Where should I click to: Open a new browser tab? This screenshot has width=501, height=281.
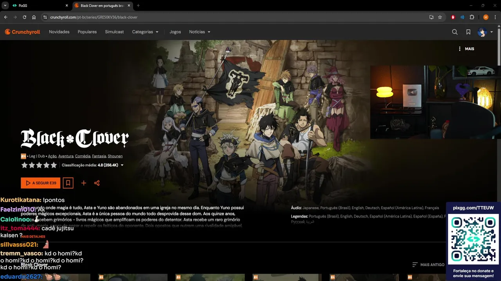(x=138, y=5)
